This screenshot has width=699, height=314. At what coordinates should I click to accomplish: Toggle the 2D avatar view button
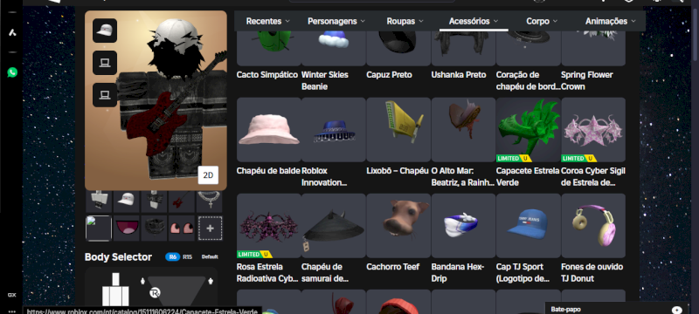click(208, 175)
